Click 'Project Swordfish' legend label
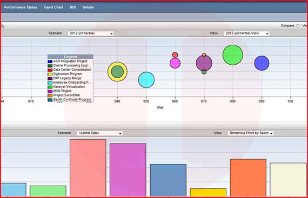The height and width of the screenshot is (198, 308). [66, 95]
